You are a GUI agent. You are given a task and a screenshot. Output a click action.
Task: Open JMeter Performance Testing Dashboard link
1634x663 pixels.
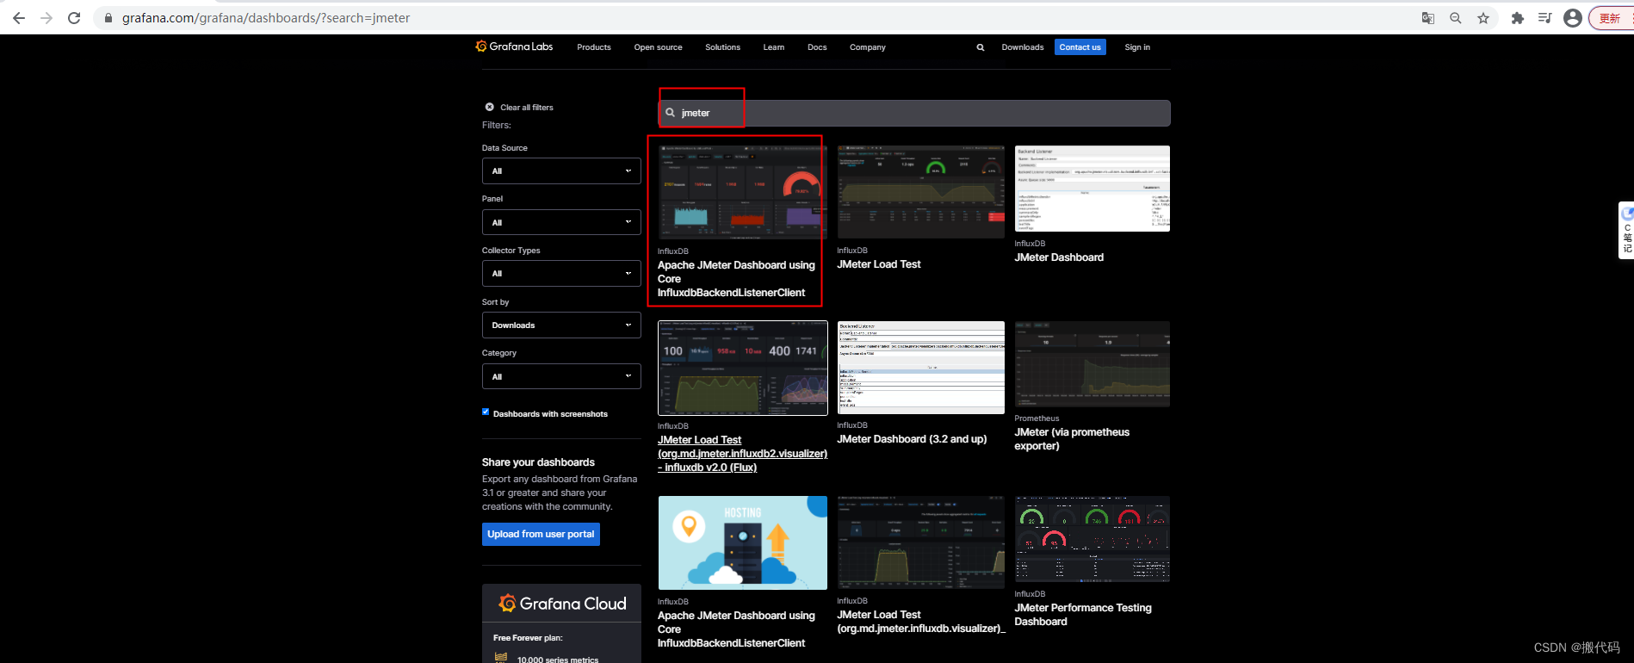coord(1083,615)
